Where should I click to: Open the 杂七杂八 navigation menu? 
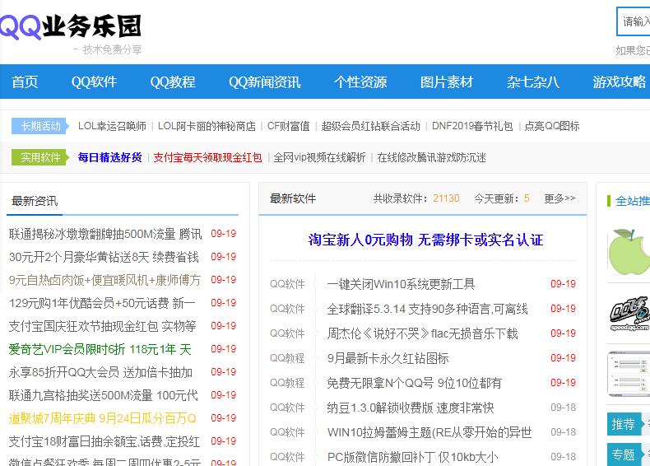coord(532,82)
